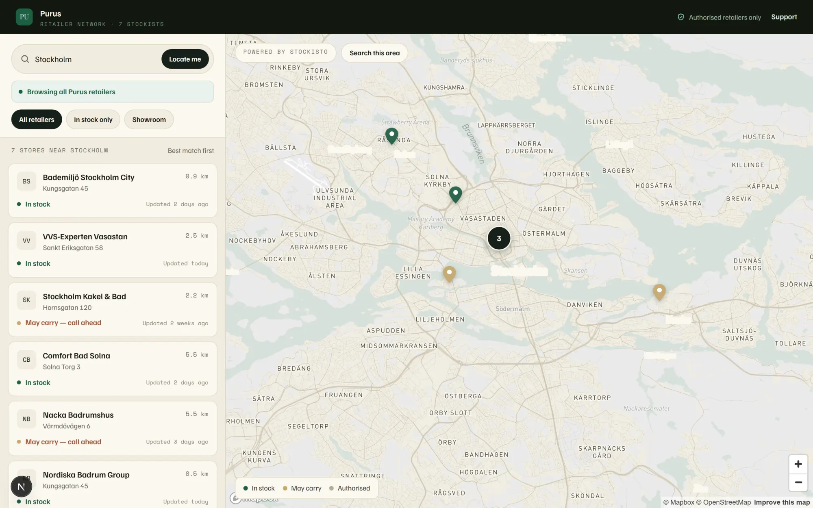Click the Locate me button
This screenshot has width=813, height=508.
click(185, 59)
